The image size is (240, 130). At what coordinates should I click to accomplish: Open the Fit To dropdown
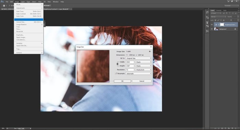click(139, 58)
